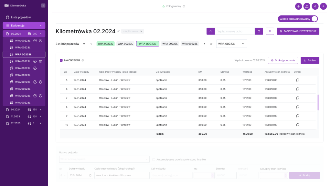Open Lista pojazdów in the sidebar

click(21, 17)
